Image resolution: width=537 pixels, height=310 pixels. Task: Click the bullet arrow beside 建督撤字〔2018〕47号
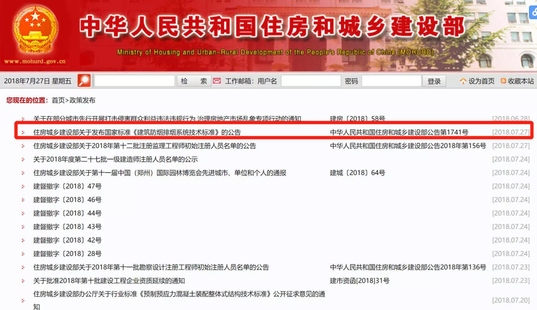[23, 186]
